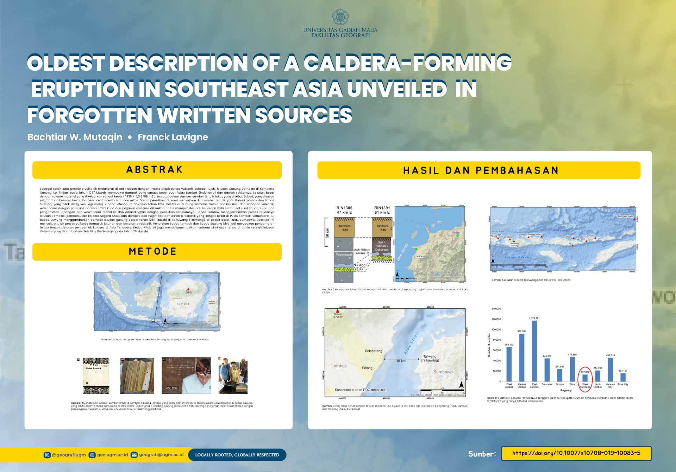Click the Universitas Gadjah Mada emblem logo
676x472 pixels.
[340, 17]
